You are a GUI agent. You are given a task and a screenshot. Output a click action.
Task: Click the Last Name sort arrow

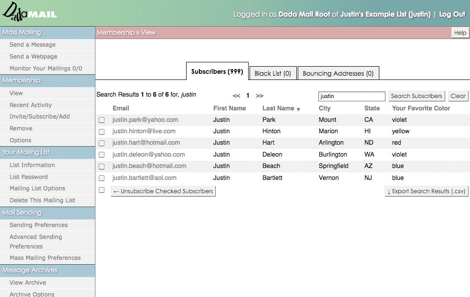coord(298,109)
